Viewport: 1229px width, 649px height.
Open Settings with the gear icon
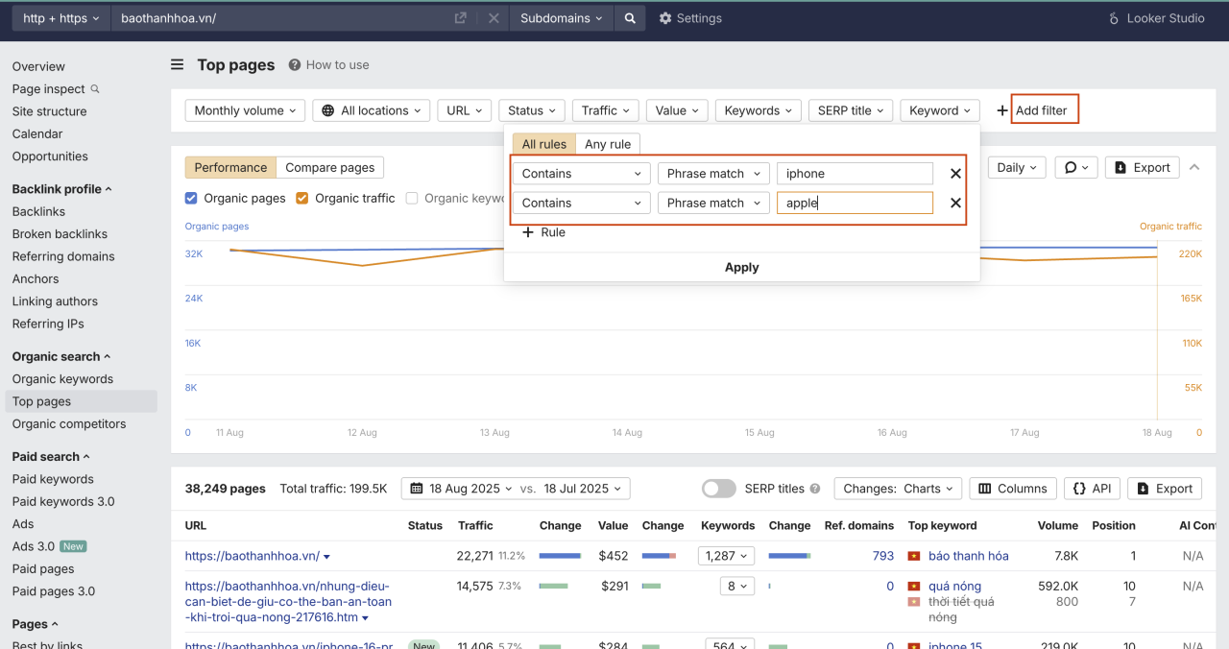pyautogui.click(x=665, y=18)
